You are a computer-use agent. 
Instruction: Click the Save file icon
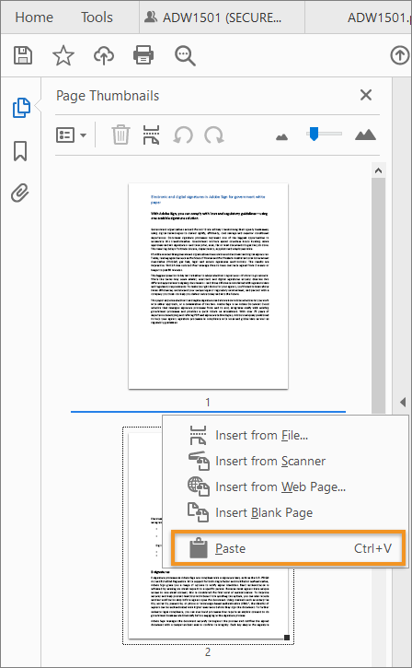(x=23, y=55)
